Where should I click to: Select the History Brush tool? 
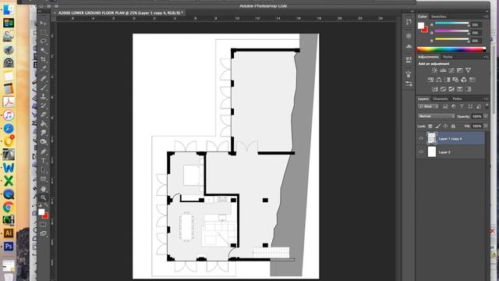click(x=44, y=105)
